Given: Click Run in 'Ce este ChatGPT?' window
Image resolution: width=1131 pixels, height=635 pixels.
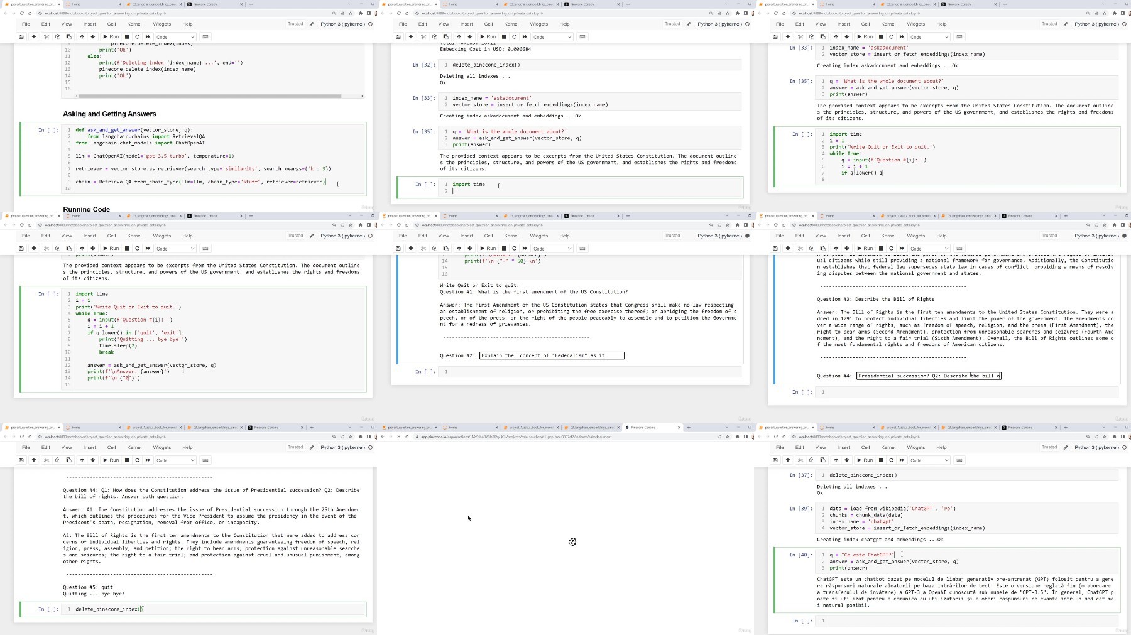Looking at the screenshot, I should click(x=865, y=460).
